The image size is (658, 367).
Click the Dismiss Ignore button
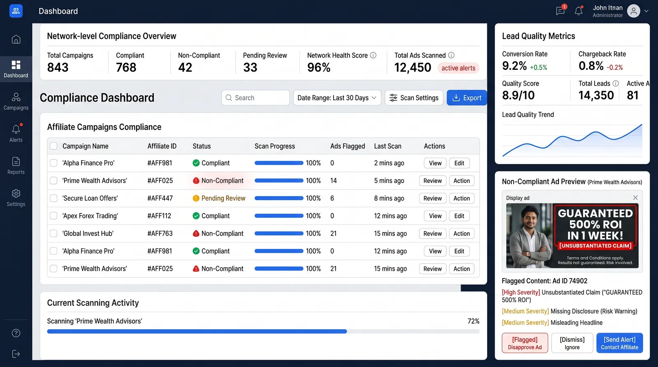[x=572, y=343]
